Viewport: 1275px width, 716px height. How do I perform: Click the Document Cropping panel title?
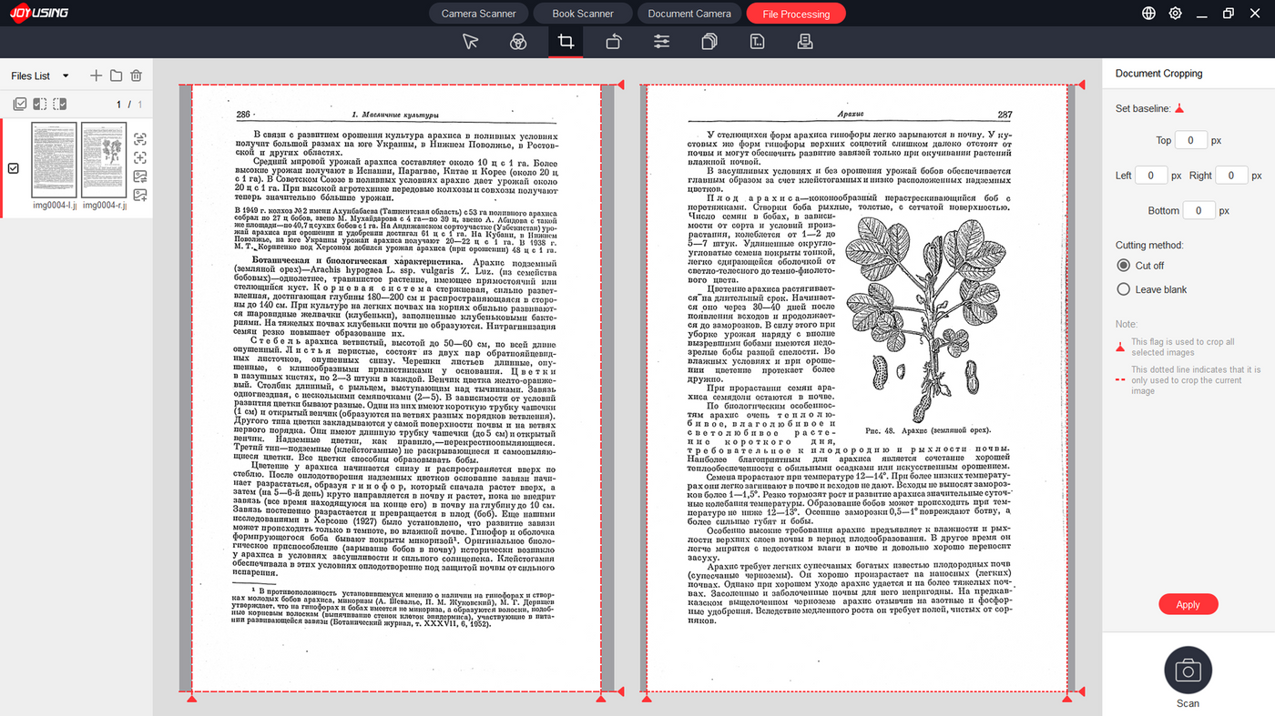pos(1158,74)
